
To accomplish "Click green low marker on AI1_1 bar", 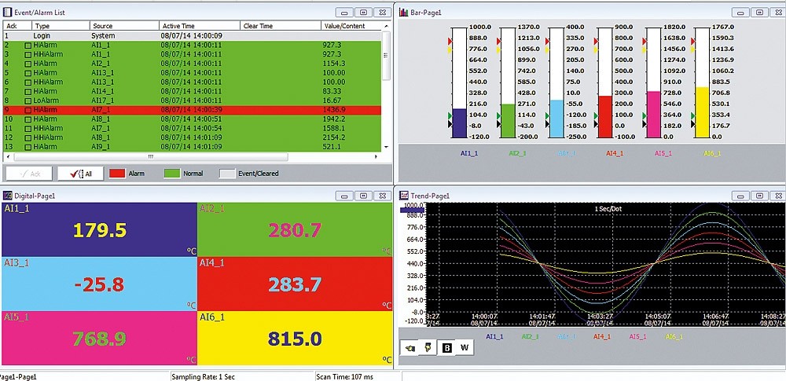I will pyautogui.click(x=450, y=115).
